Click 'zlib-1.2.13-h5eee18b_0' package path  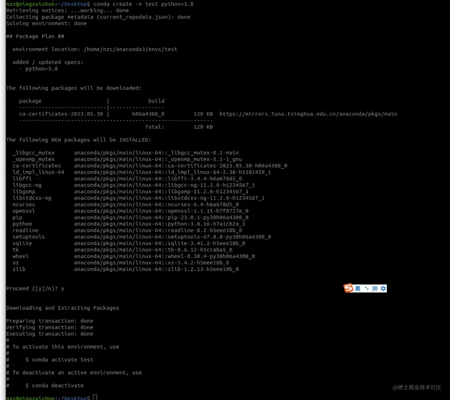click(x=157, y=269)
